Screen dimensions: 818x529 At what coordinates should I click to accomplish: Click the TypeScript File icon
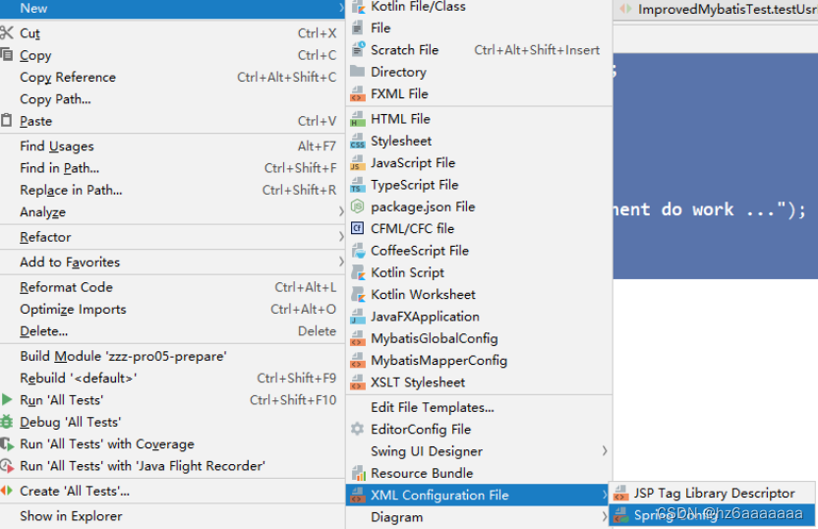pyautogui.click(x=358, y=185)
